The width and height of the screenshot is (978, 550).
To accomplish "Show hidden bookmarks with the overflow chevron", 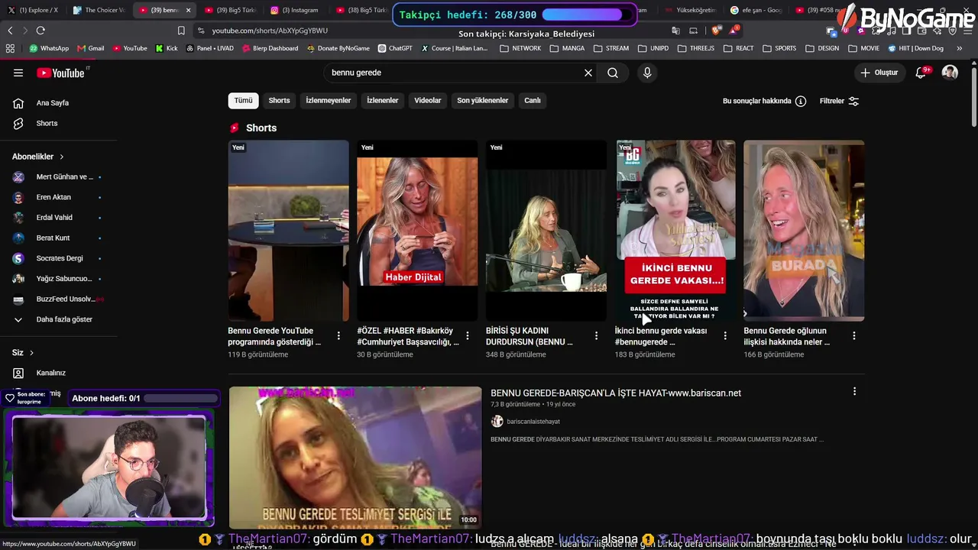I will pyautogui.click(x=959, y=48).
